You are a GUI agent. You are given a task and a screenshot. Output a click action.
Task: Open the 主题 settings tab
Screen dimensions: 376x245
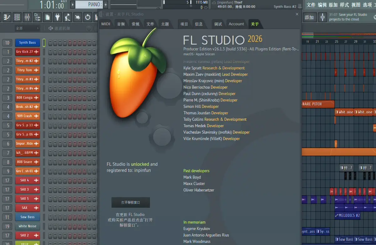click(x=165, y=24)
